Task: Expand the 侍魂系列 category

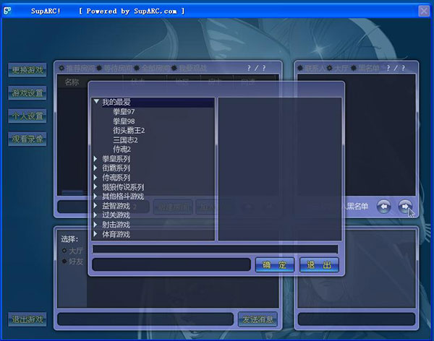Action: tap(95, 177)
